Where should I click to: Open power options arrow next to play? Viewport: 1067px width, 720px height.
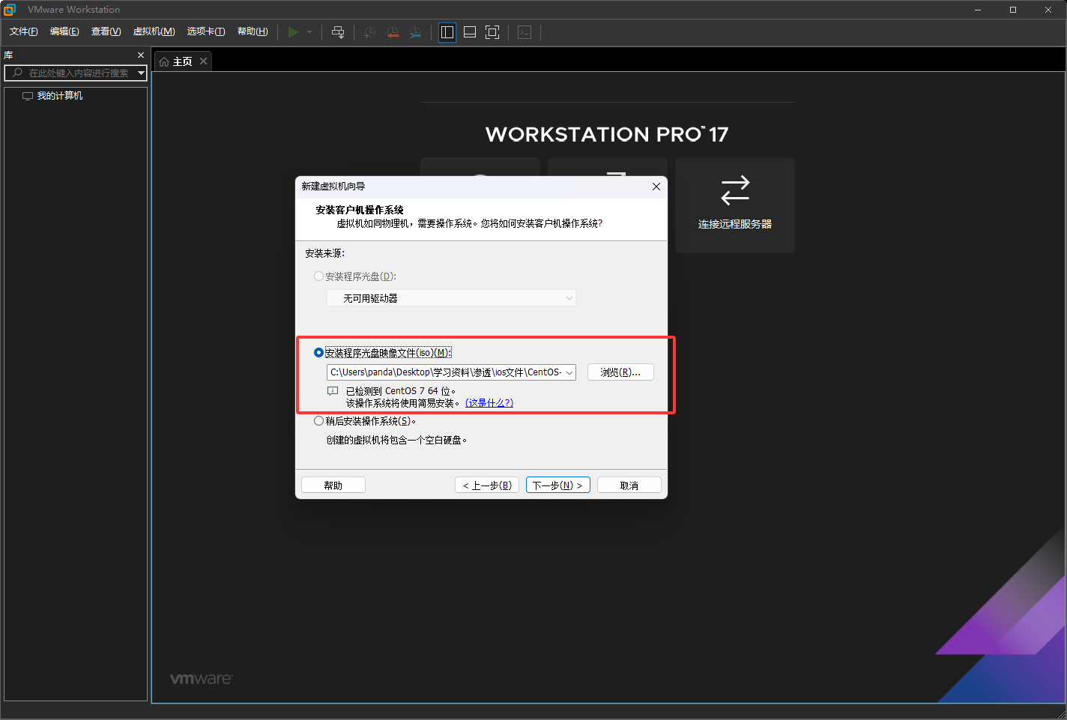tap(309, 31)
